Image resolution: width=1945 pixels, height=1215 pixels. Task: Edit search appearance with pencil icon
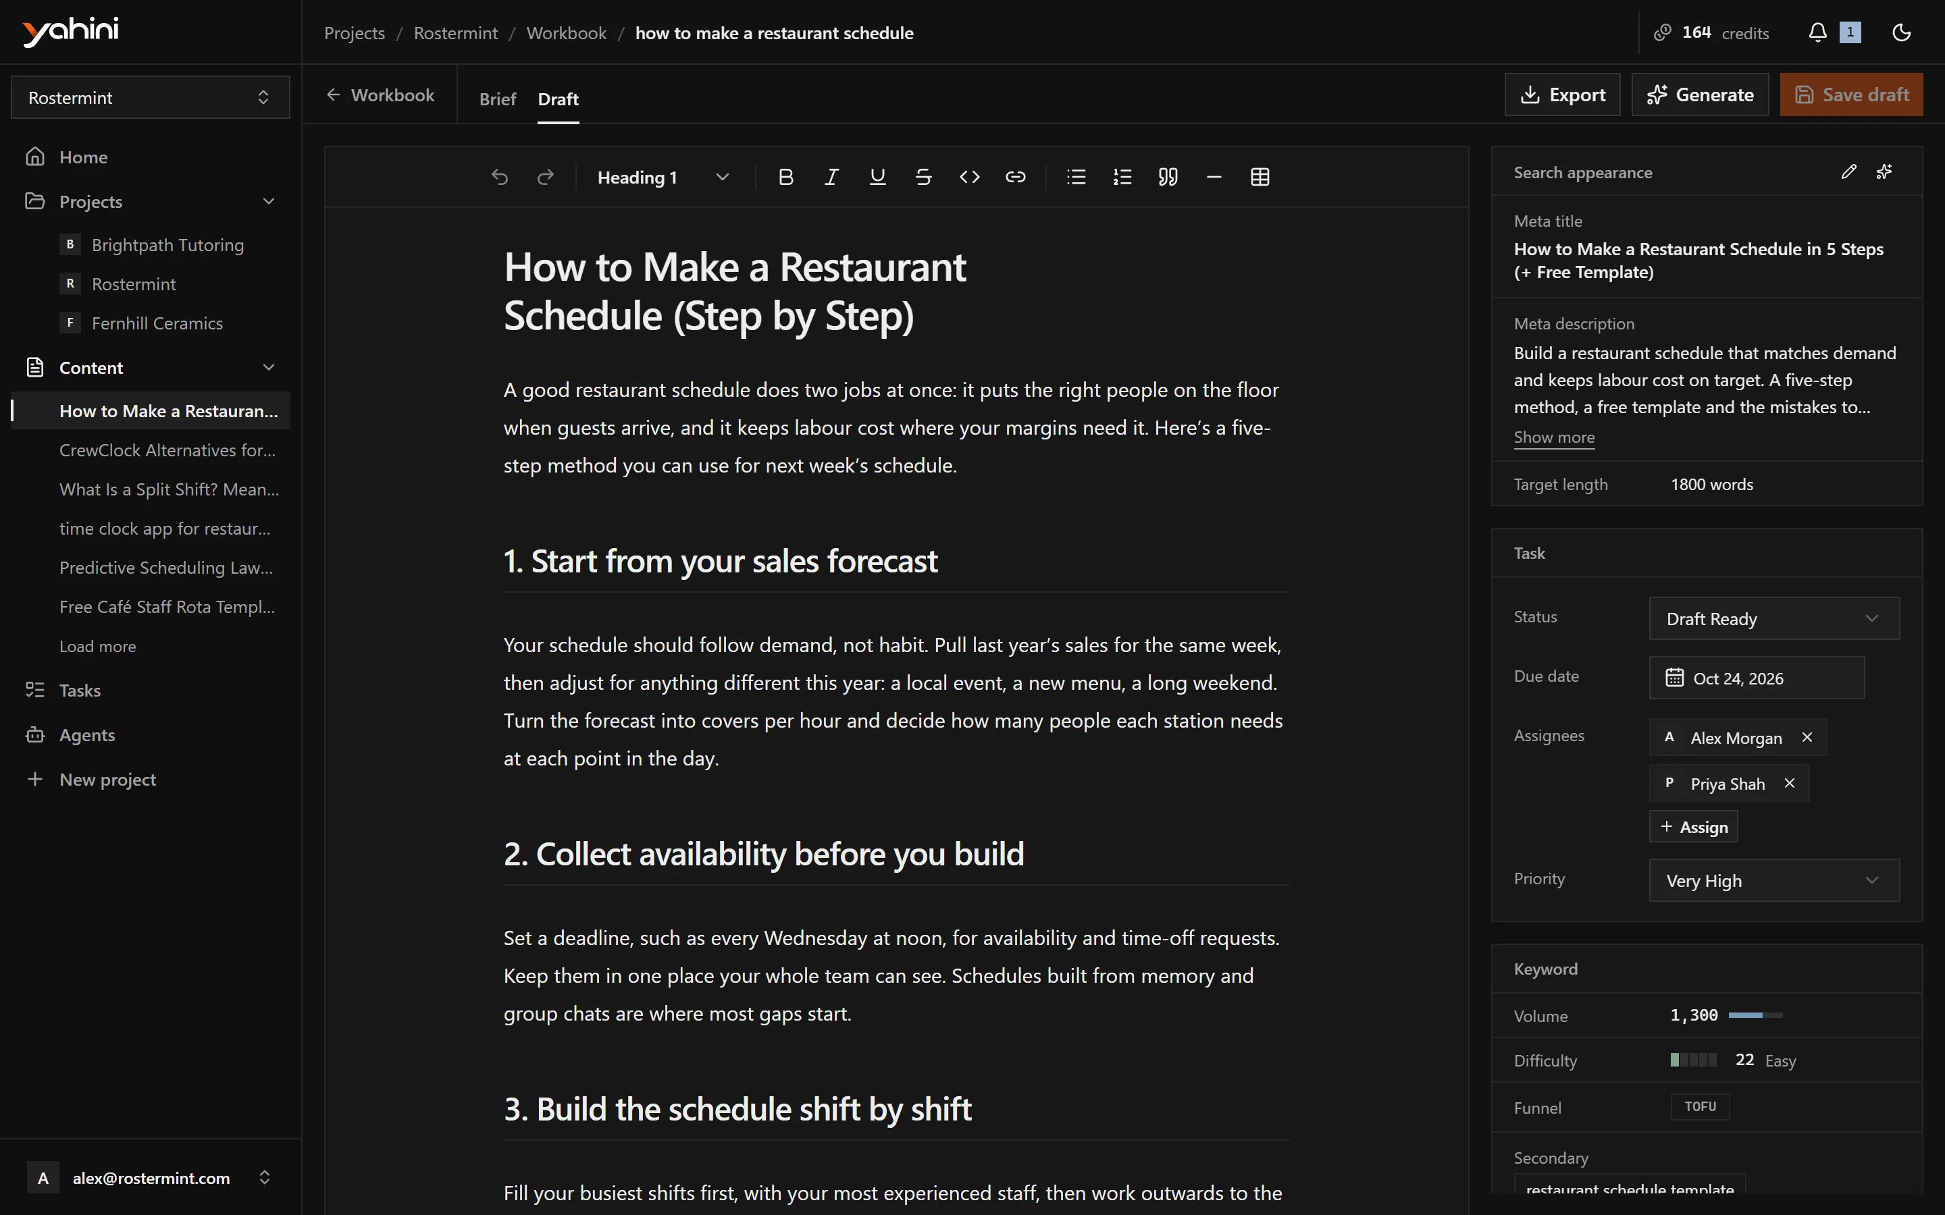[x=1848, y=171]
